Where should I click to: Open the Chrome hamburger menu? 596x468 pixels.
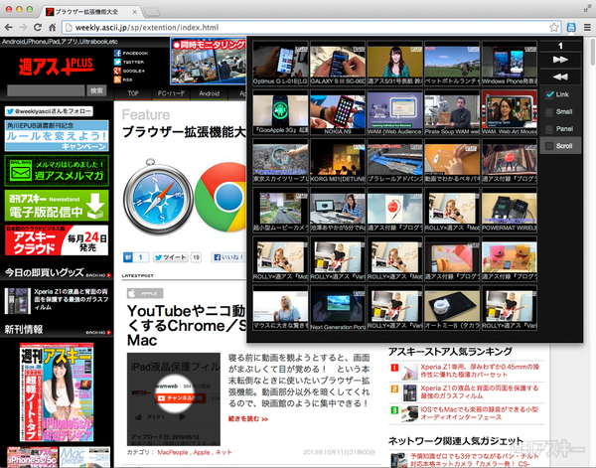point(587,28)
